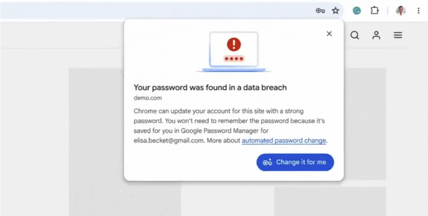The height and width of the screenshot is (216, 428).
Task: Open the site search magnifier icon
Action: (354, 35)
